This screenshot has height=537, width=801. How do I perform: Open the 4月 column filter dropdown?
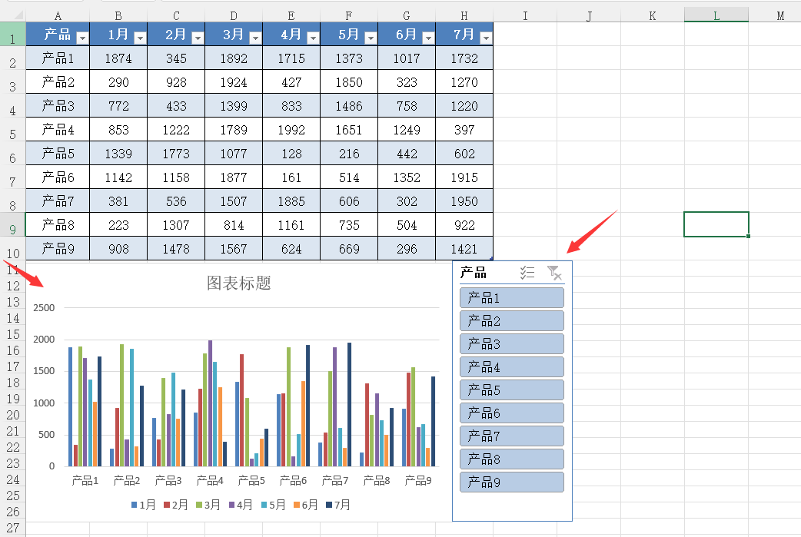(313, 38)
